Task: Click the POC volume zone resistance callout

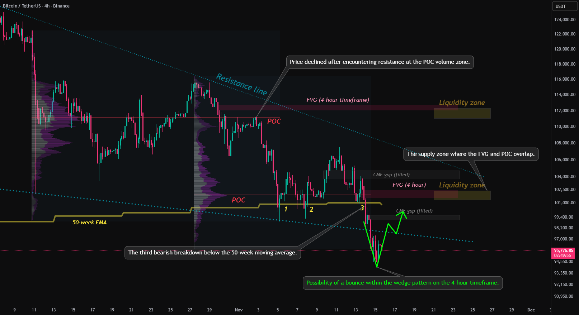Action: point(380,62)
